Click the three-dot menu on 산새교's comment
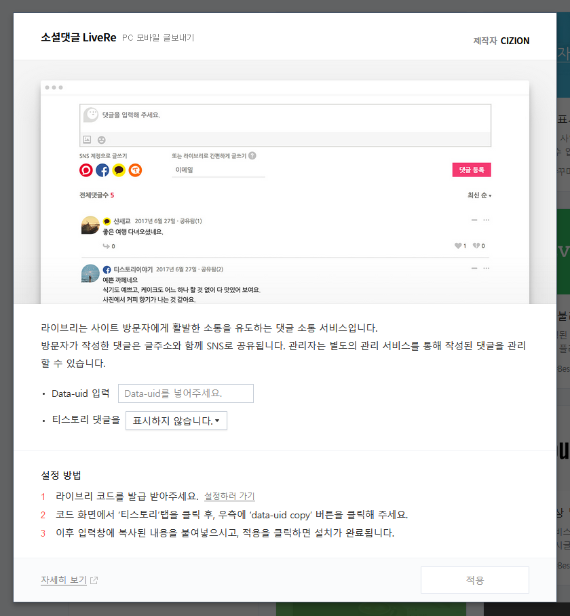Viewport: 570px width, 616px height. (x=487, y=220)
